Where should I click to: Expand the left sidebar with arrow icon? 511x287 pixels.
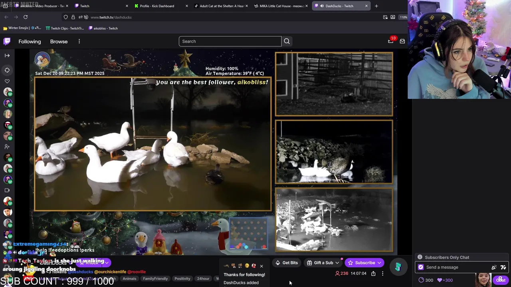(x=7, y=55)
